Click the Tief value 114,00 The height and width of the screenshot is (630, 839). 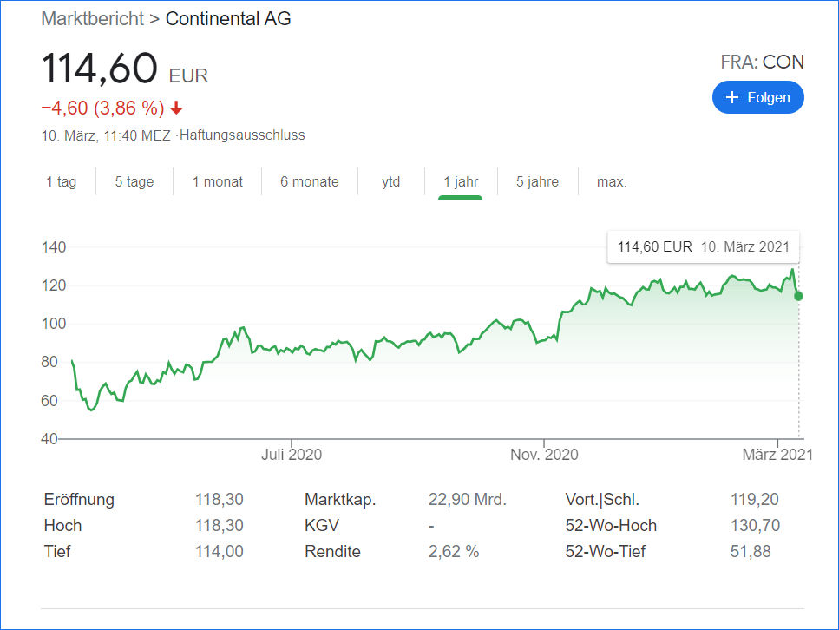[x=220, y=552]
